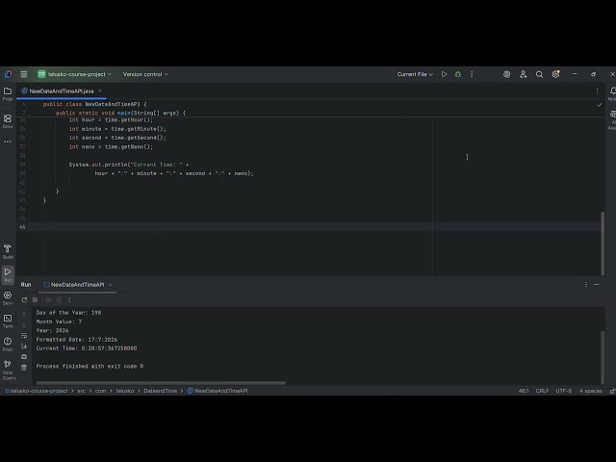
Task: Open Current File run configuration dropdown
Action: (x=415, y=74)
